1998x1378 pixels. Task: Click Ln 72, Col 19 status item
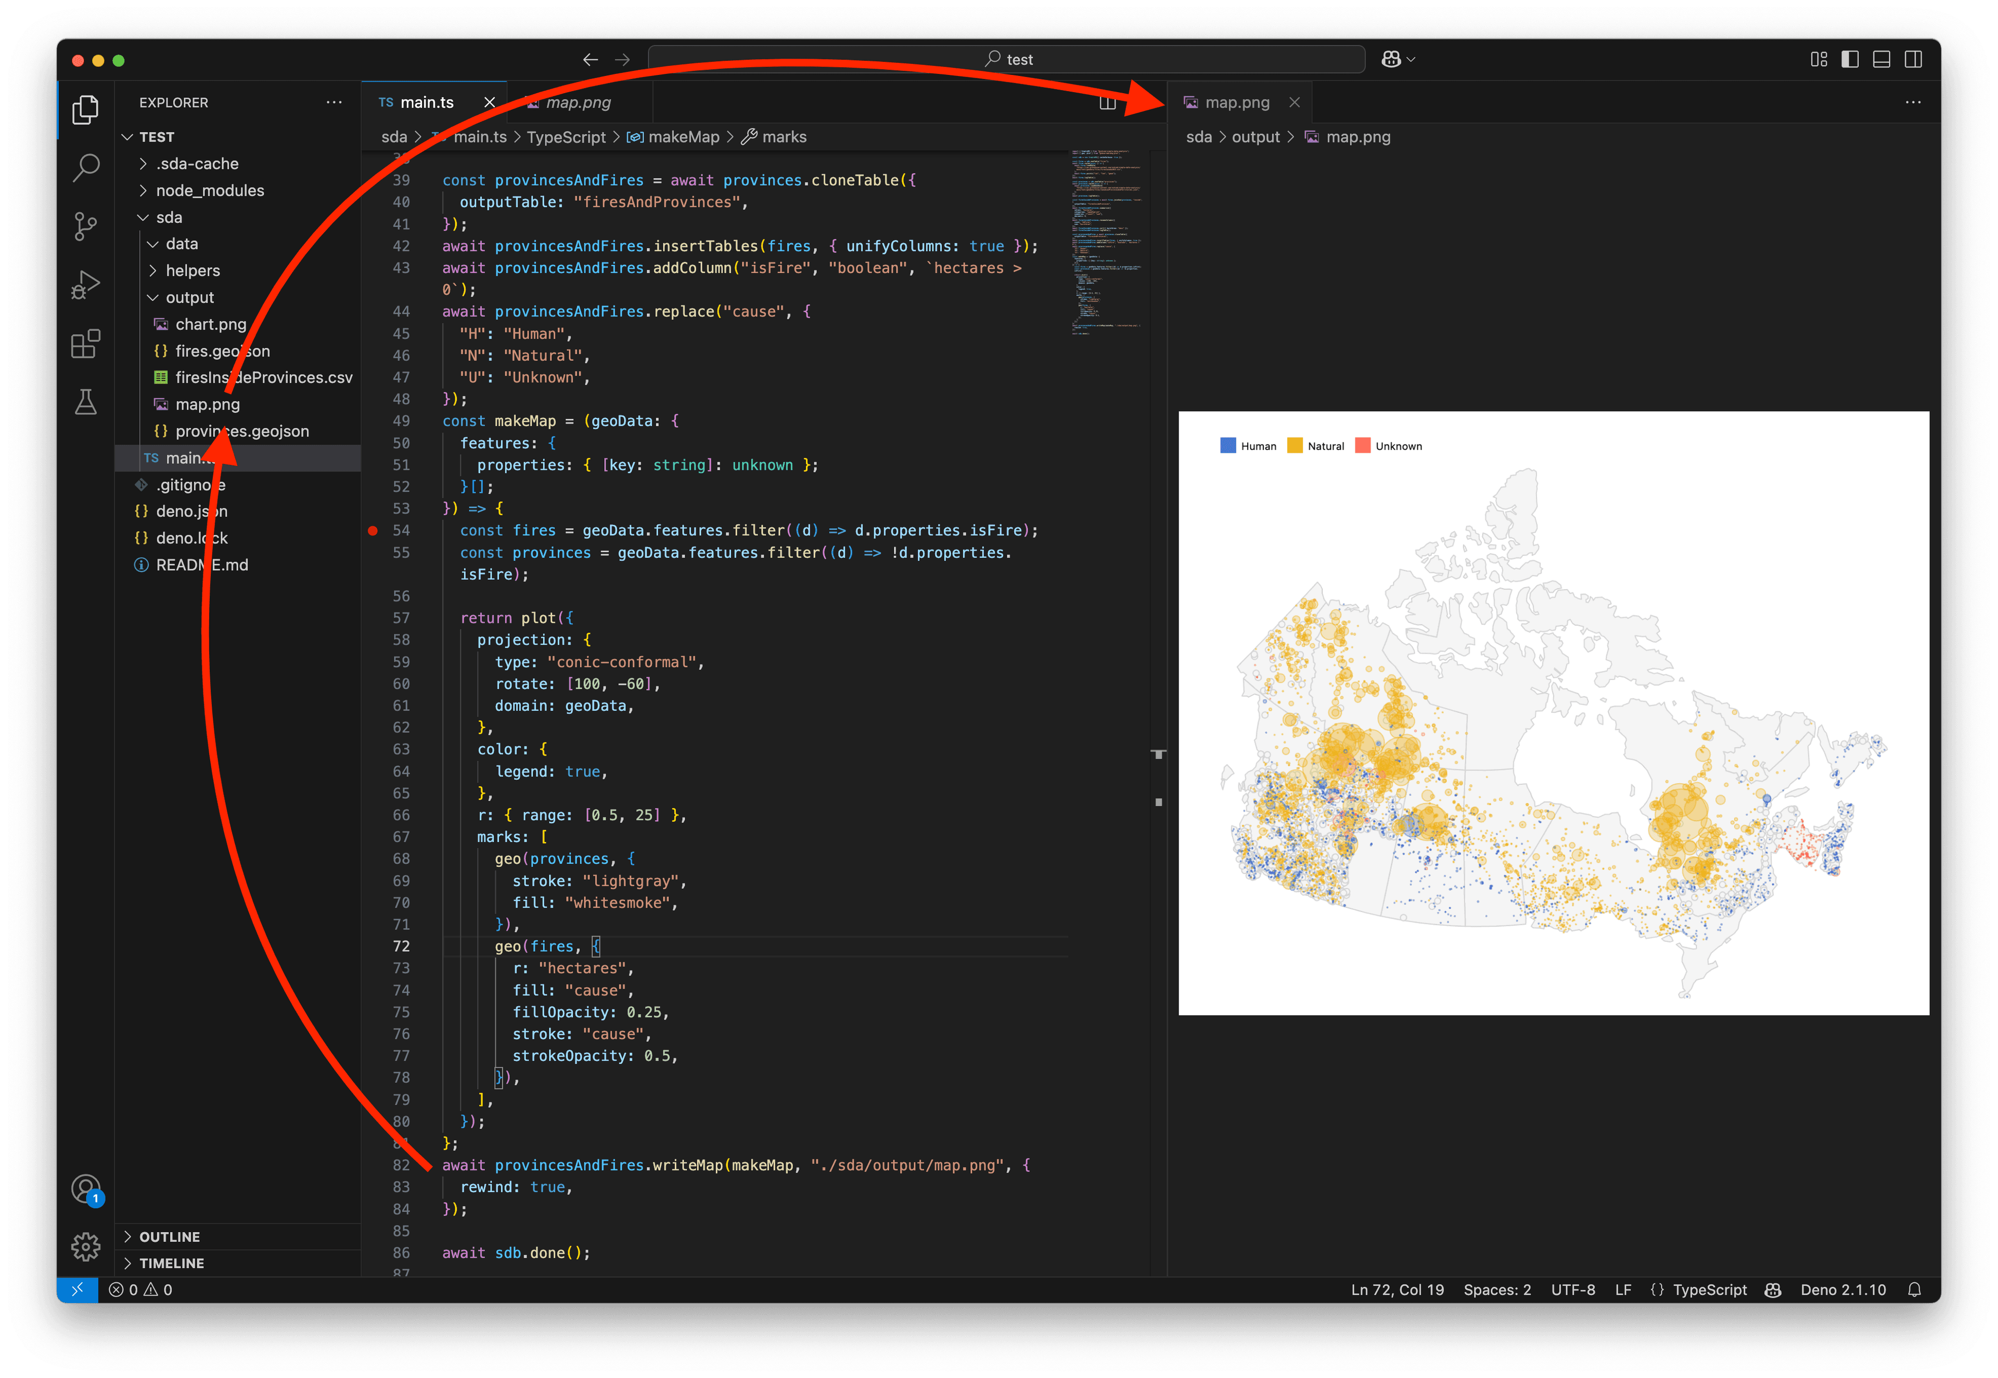click(x=1397, y=1289)
